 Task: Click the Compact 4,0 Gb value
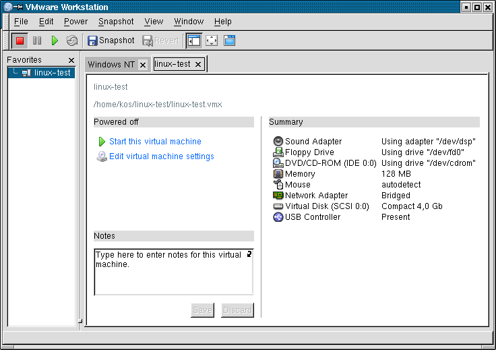412,206
